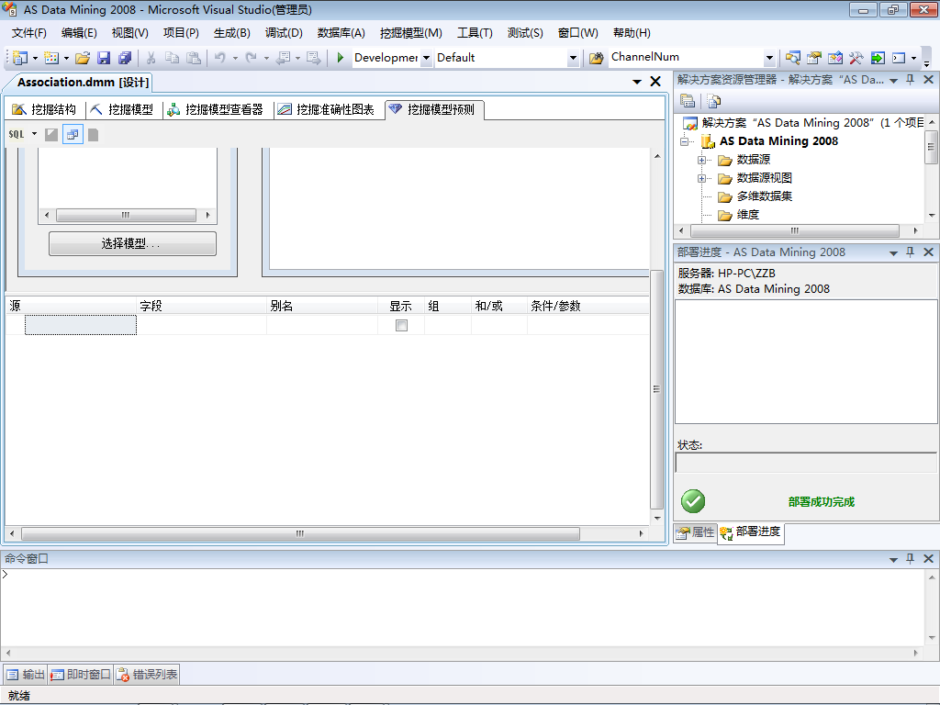Open the 工具(T) menu
The width and height of the screenshot is (940, 705).
475,33
